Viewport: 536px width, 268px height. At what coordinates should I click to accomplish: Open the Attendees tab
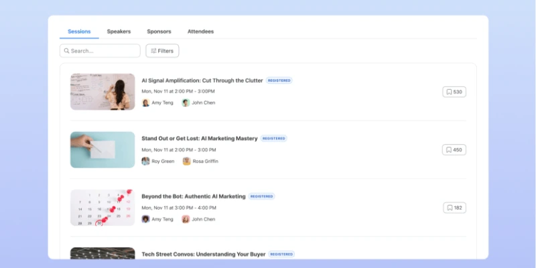click(200, 31)
